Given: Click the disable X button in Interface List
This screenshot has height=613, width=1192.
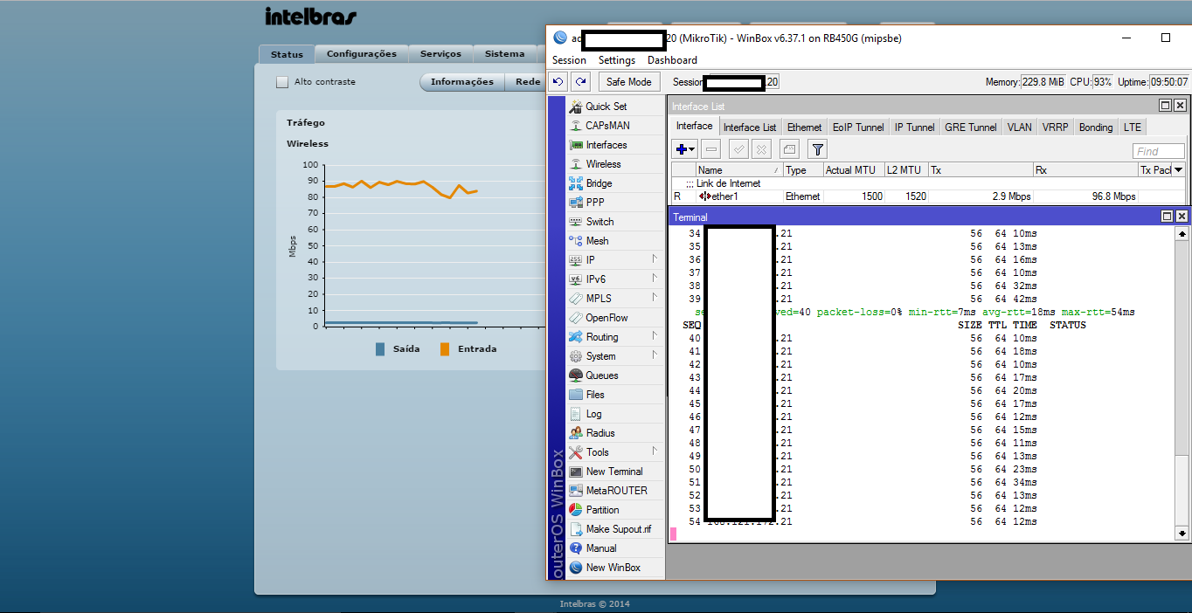Looking at the screenshot, I should [762, 149].
